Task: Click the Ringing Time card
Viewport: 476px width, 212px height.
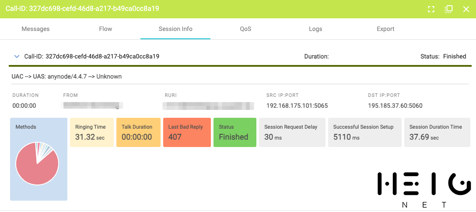Action: pos(91,132)
